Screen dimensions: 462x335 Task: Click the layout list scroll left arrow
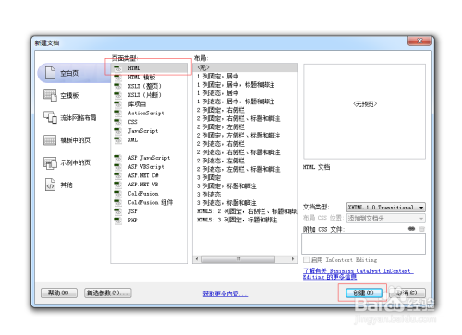click(x=197, y=259)
